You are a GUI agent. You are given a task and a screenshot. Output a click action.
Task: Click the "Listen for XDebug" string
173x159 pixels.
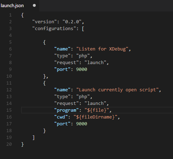(x=102, y=49)
